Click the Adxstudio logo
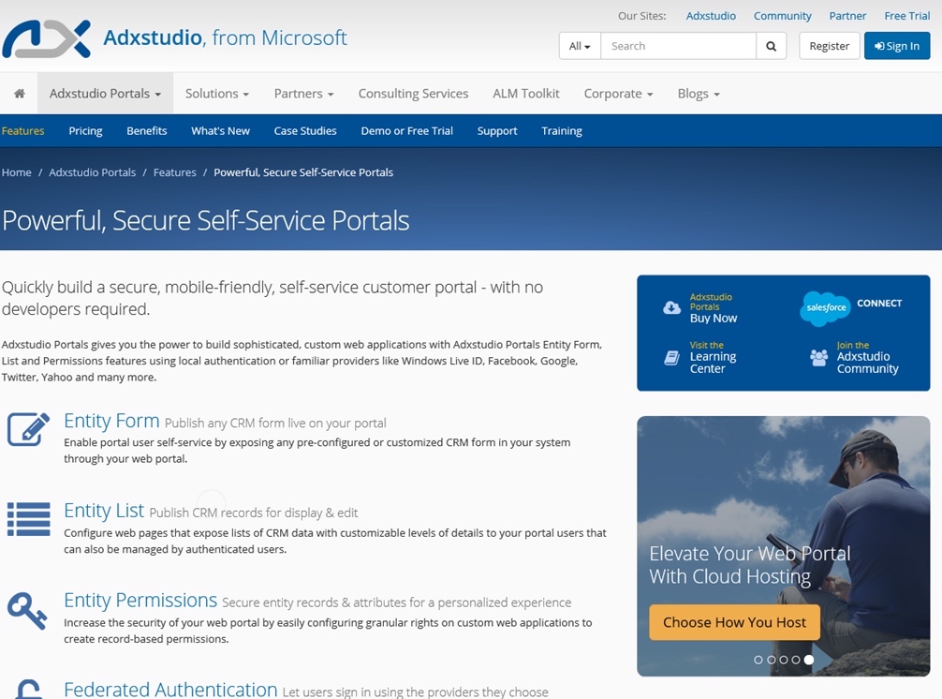 (45, 38)
